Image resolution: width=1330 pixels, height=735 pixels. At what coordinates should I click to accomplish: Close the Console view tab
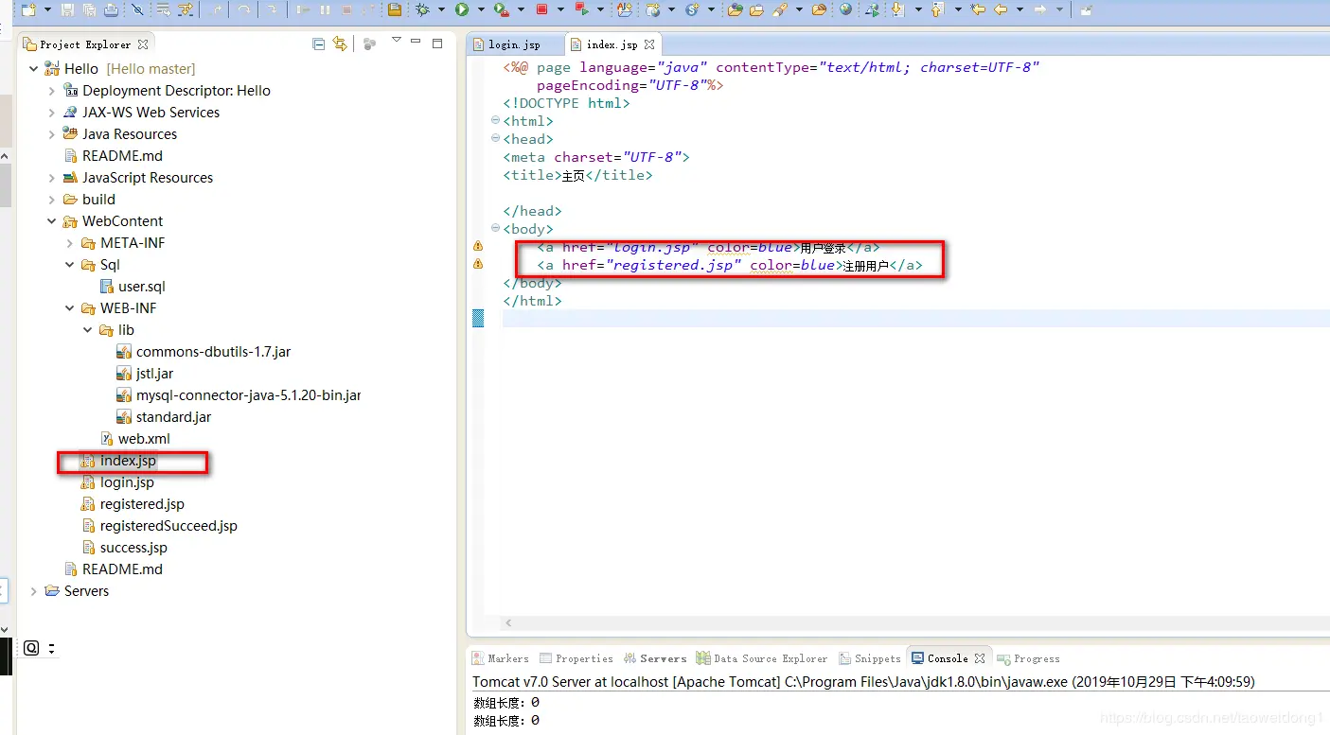[980, 658]
